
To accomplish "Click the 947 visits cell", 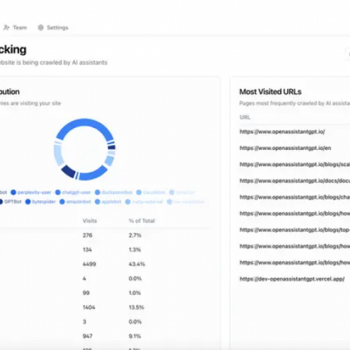I will tap(87, 336).
